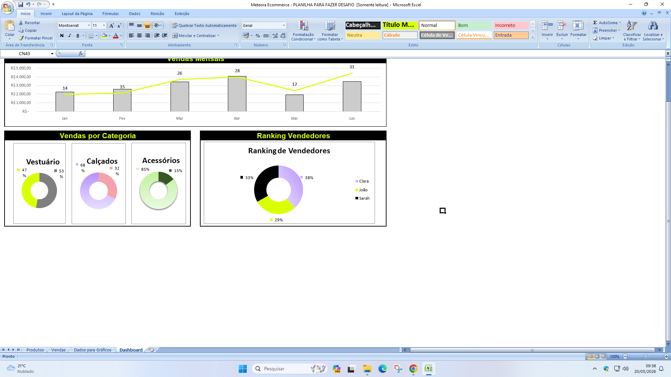Open the Fórmulas ribbon tab
671x377 pixels.
tap(110, 14)
